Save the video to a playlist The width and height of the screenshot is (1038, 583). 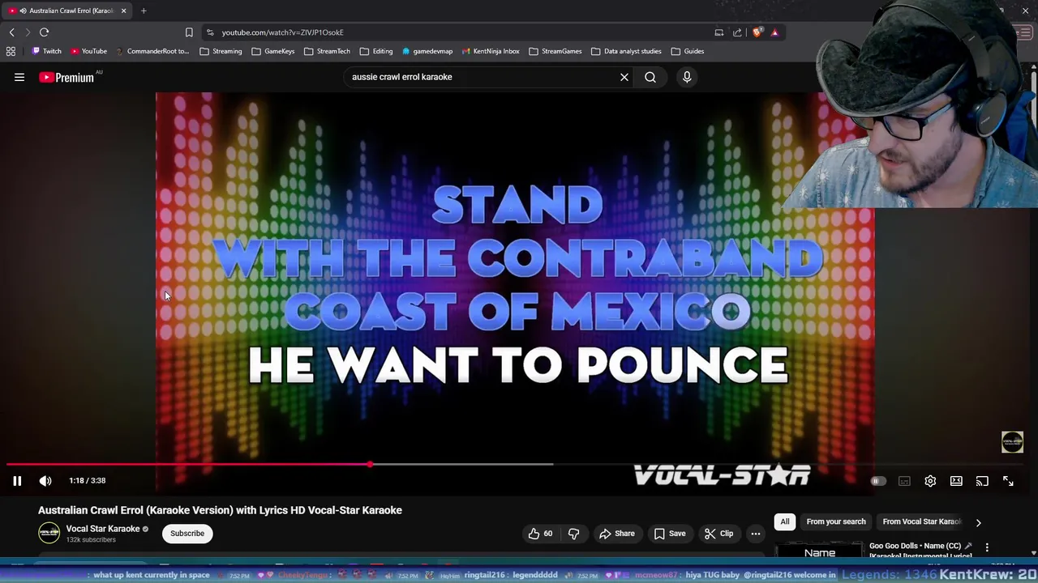click(670, 534)
